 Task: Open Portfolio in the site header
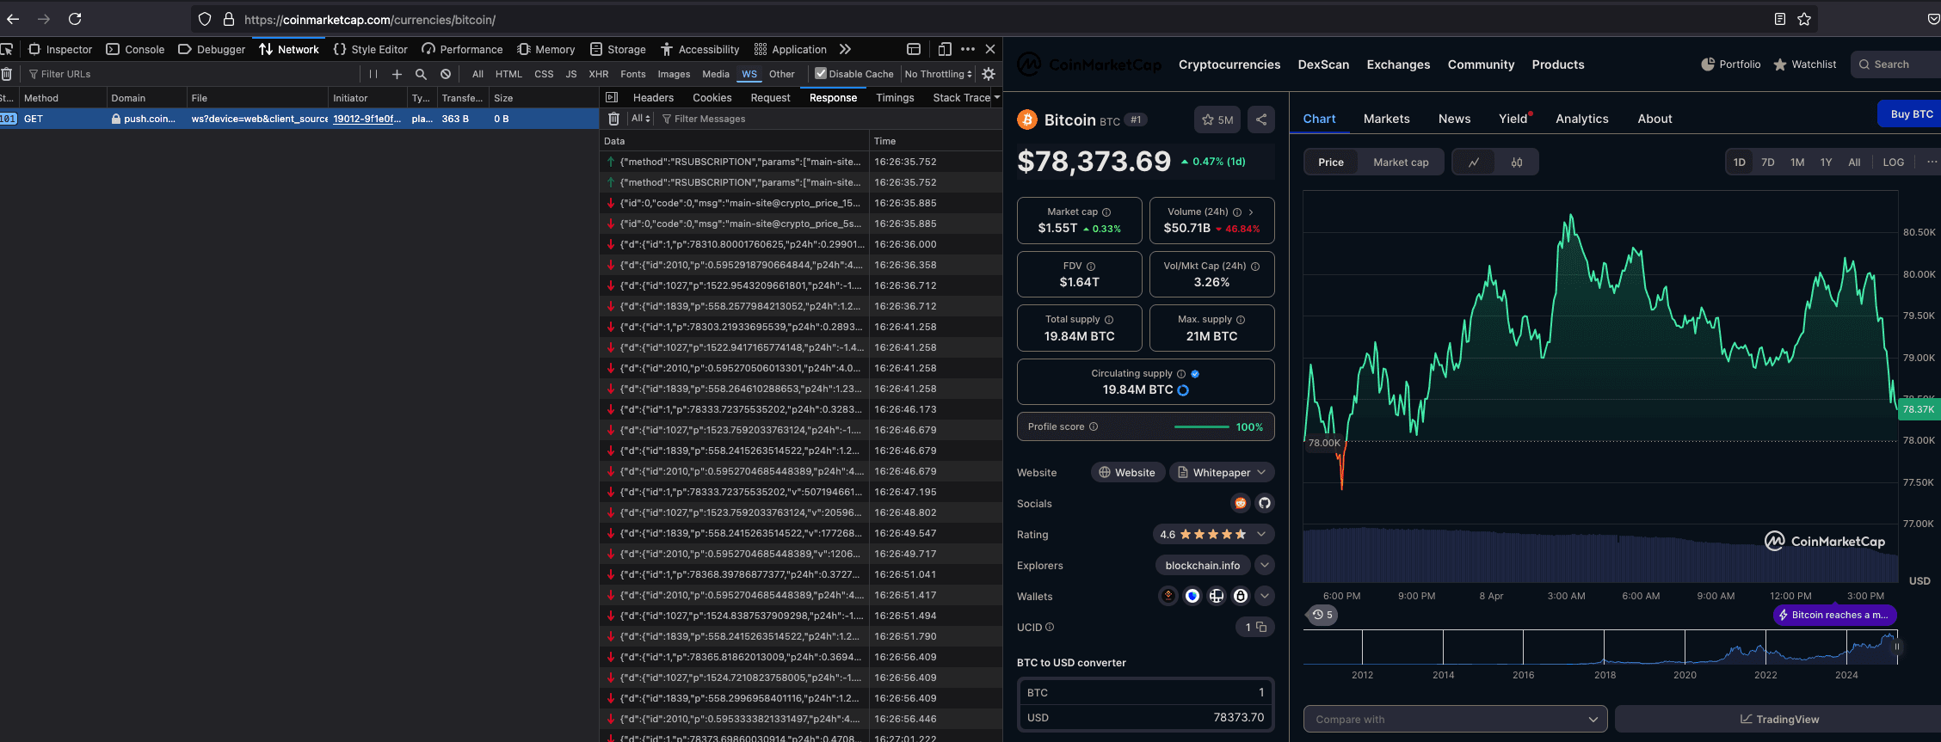1731,64
